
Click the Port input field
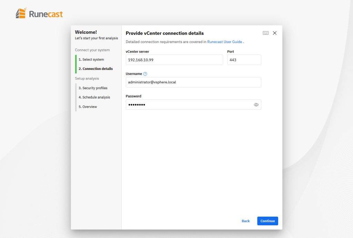[x=244, y=60]
